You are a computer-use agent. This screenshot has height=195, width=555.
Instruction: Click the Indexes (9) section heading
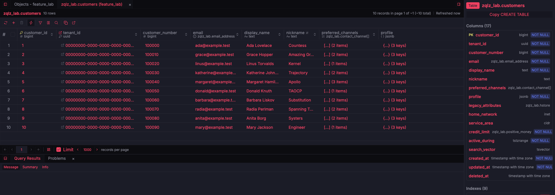pyautogui.click(x=477, y=188)
